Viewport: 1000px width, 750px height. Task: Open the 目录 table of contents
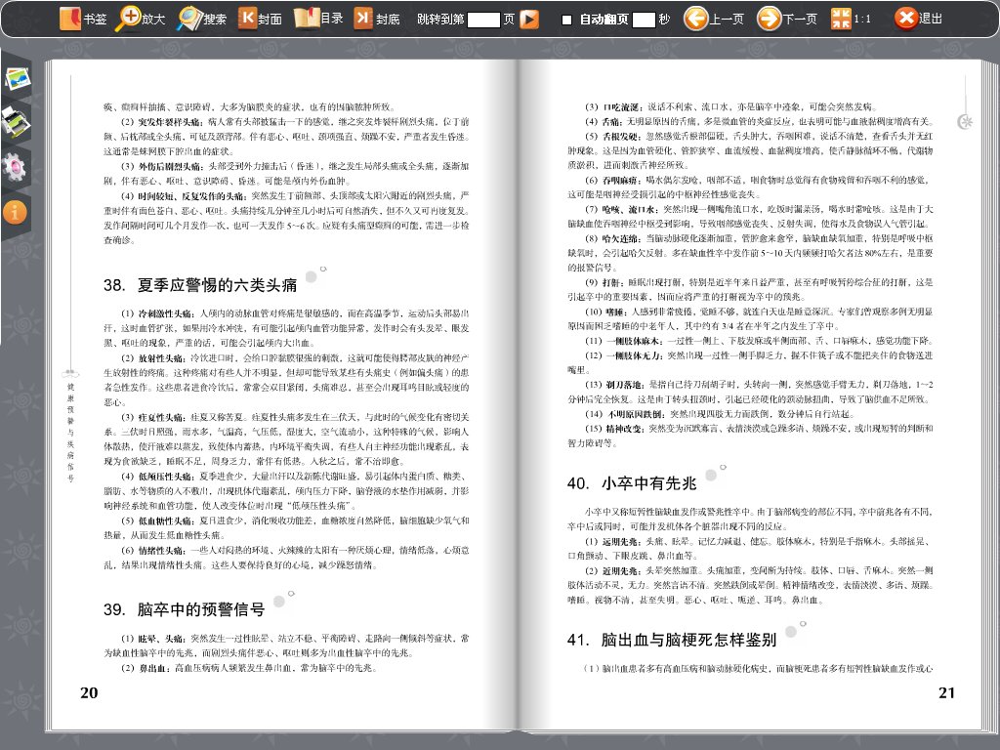coord(318,19)
